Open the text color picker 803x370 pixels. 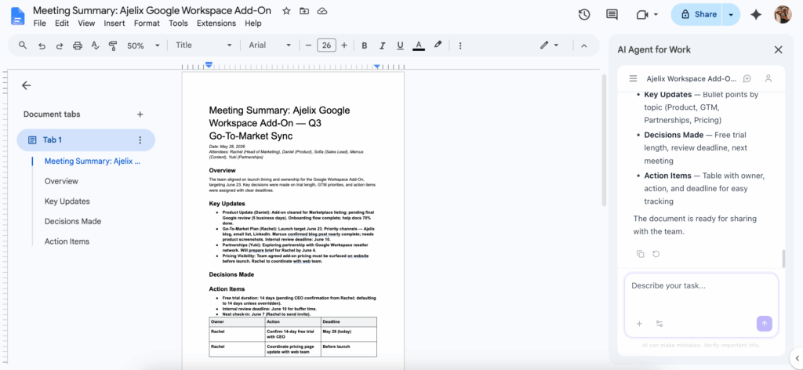tap(419, 45)
